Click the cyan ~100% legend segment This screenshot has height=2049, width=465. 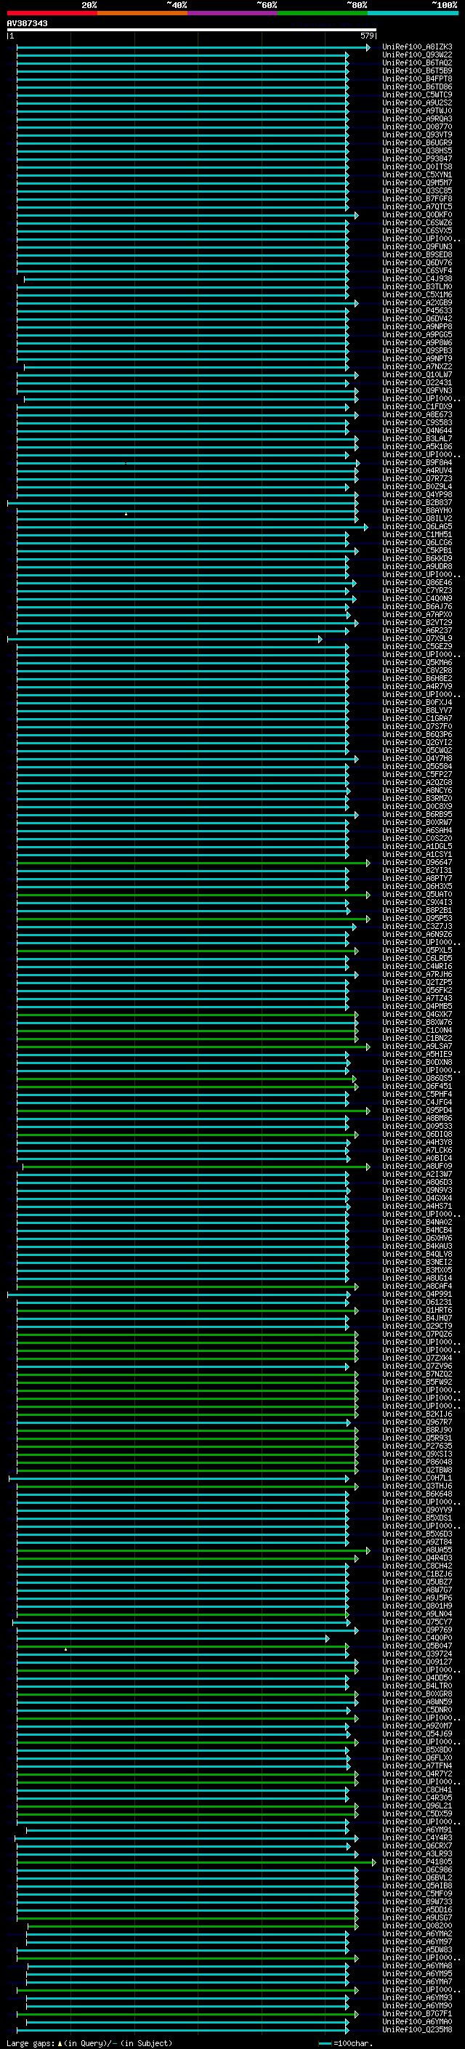(x=413, y=14)
